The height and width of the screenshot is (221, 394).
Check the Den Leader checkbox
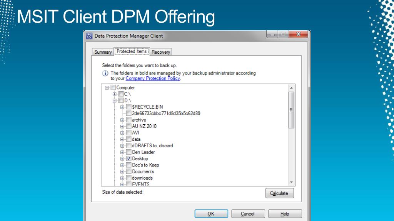click(x=129, y=152)
